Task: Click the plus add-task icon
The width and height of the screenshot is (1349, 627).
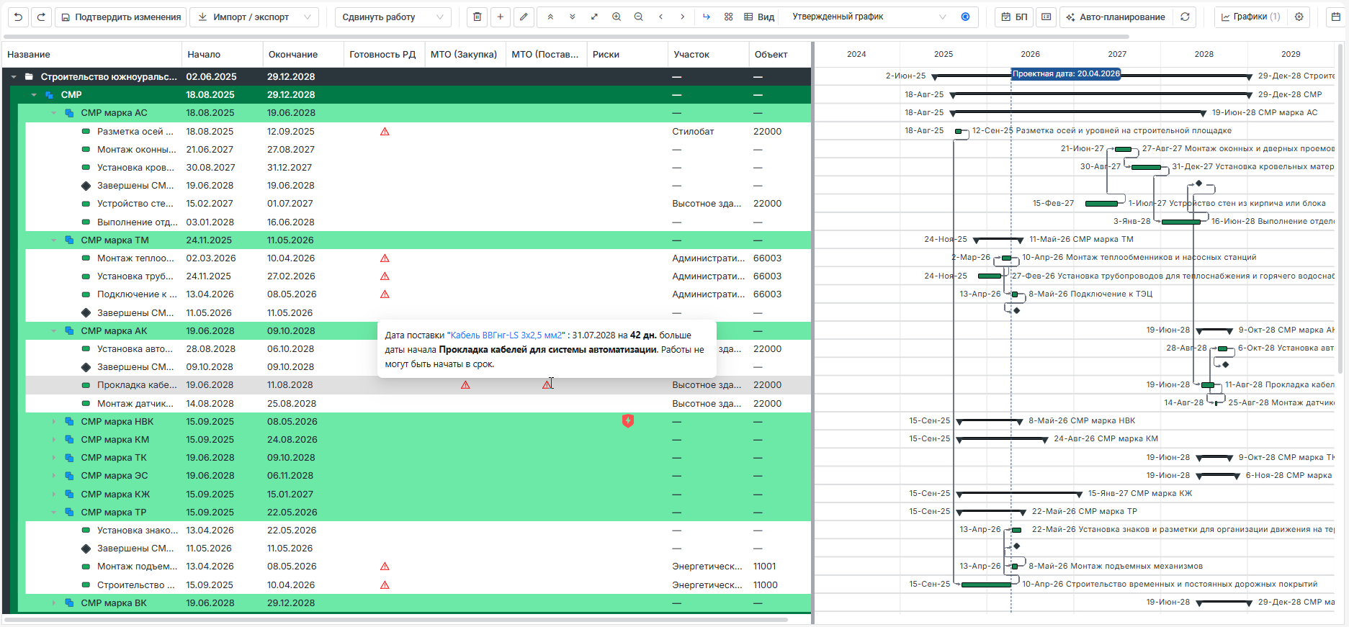Action: point(500,17)
